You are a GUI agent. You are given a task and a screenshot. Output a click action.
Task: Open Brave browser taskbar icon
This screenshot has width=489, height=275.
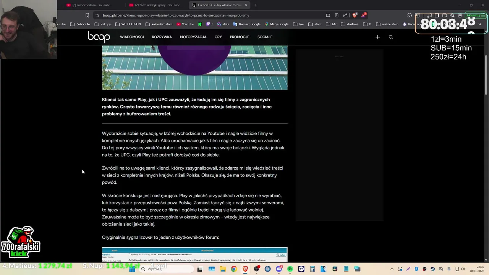coord(245,269)
